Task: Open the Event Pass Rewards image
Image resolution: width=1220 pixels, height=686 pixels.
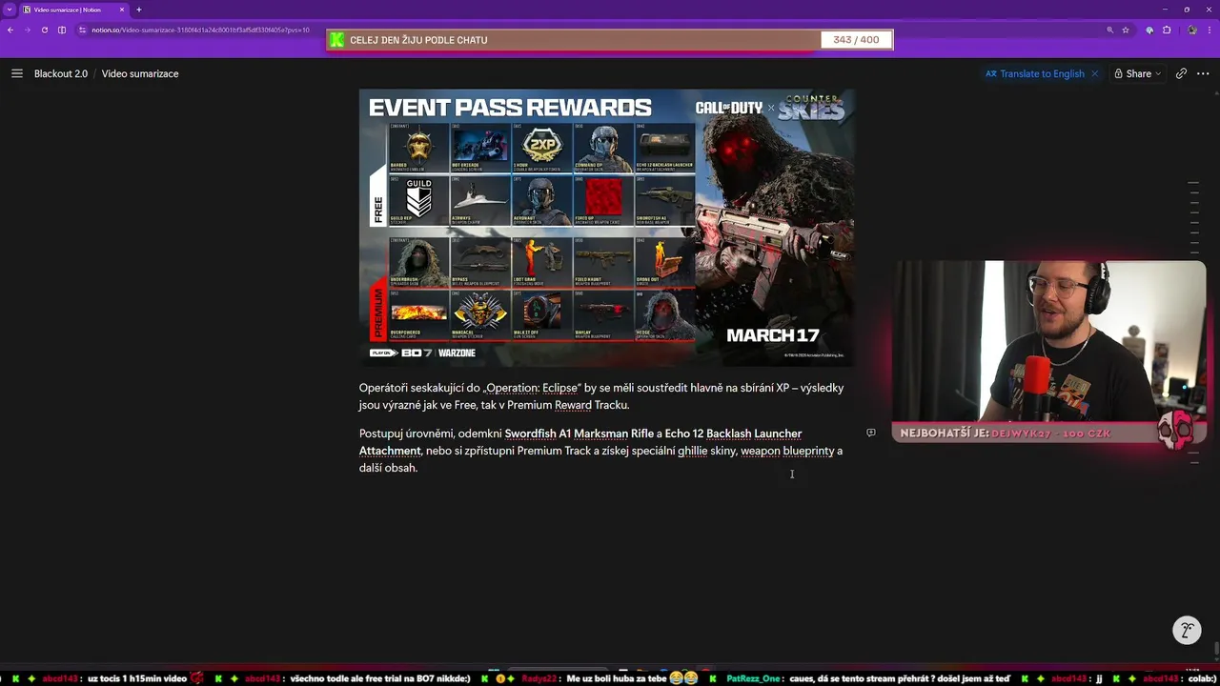Action: (606, 228)
